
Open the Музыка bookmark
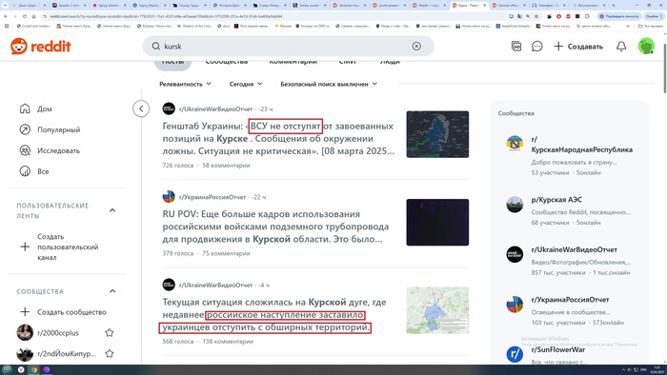283,26
